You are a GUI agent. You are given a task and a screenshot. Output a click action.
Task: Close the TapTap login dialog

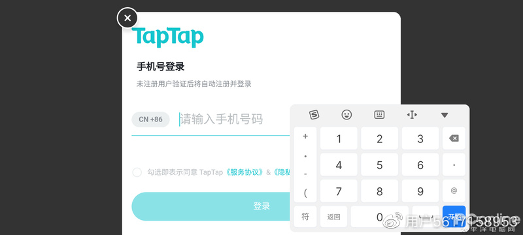point(127,18)
